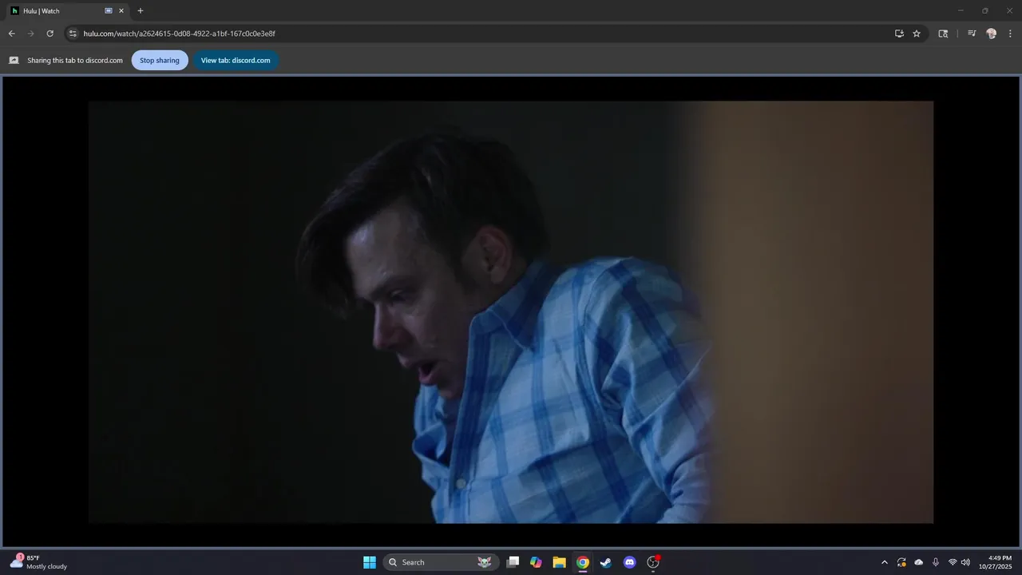This screenshot has width=1022, height=575.
Task: Open Task View on the taskbar
Action: point(513,562)
